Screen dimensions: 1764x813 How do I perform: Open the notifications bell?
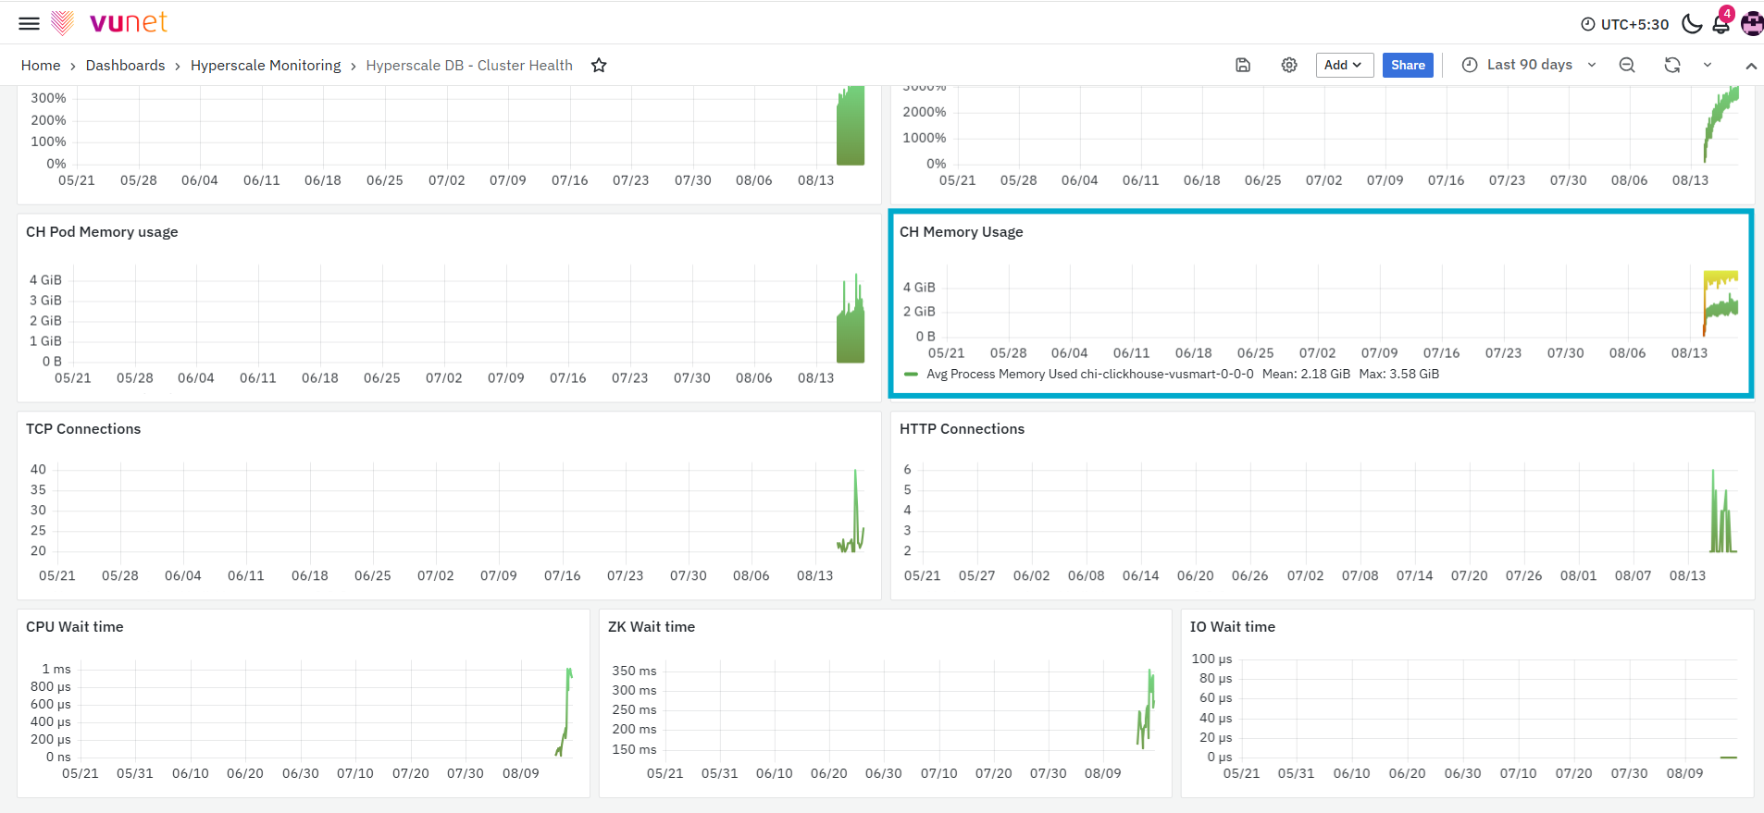point(1721,23)
